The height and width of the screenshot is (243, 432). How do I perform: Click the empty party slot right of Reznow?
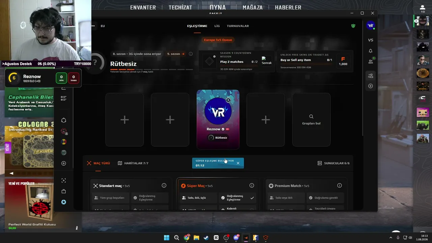click(266, 120)
